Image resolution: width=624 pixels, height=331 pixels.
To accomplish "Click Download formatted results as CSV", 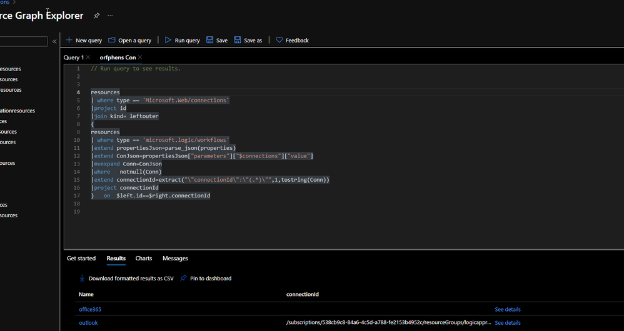I will [131, 279].
